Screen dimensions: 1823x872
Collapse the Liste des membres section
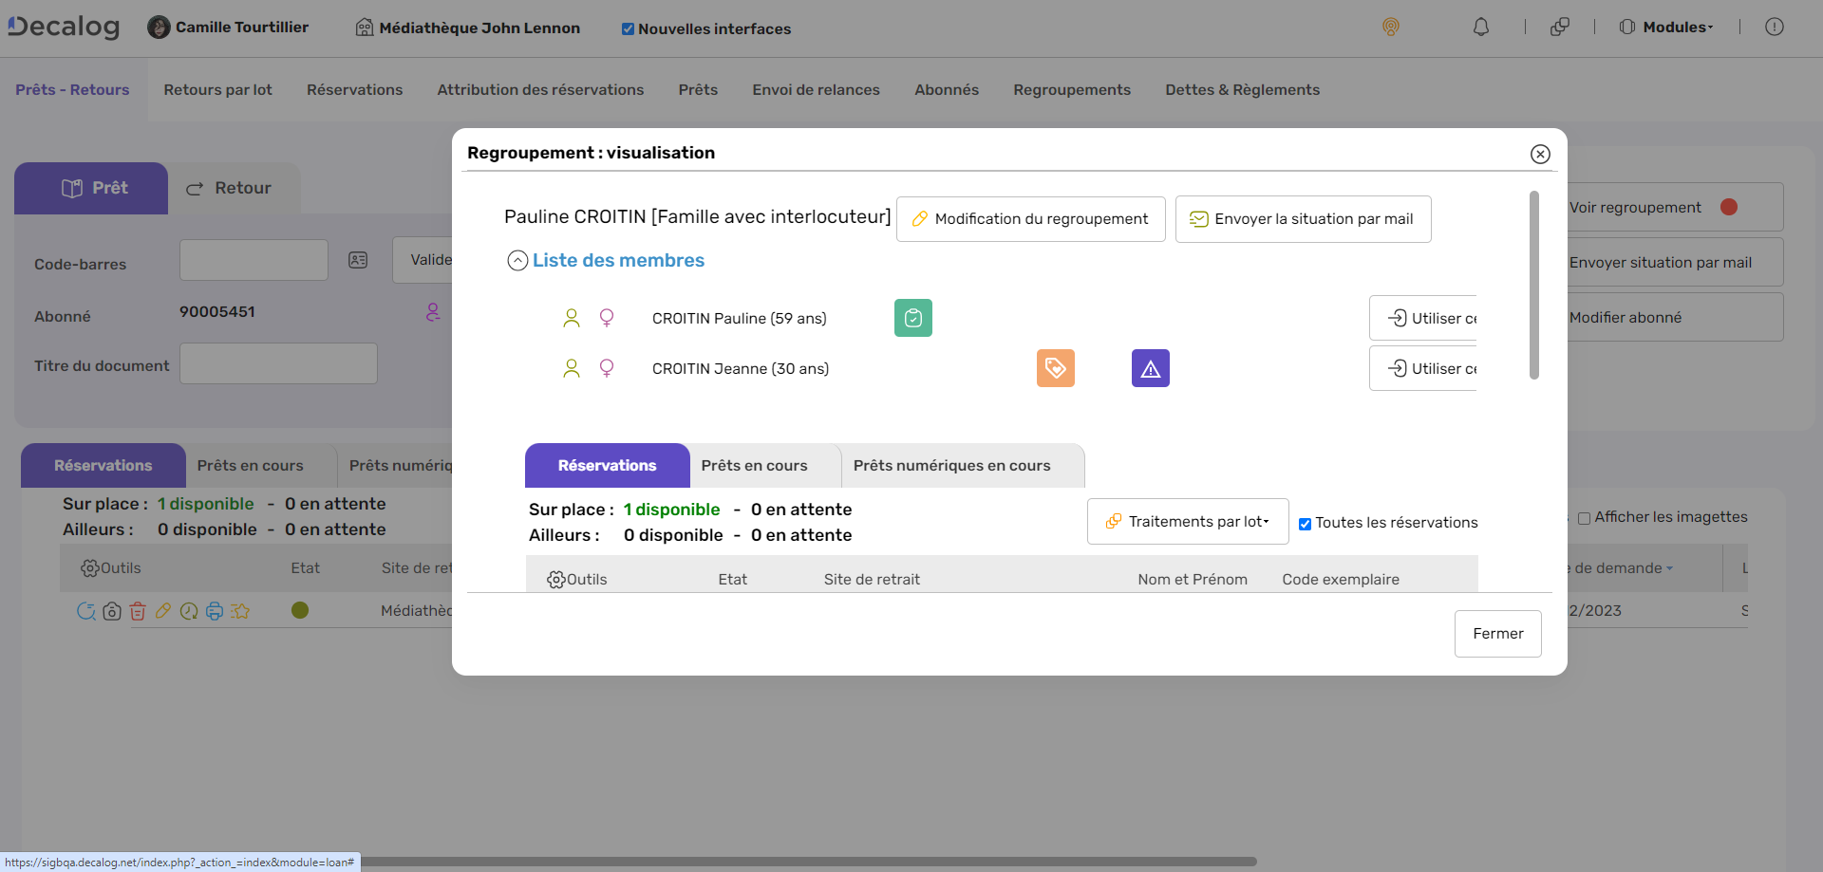(517, 260)
